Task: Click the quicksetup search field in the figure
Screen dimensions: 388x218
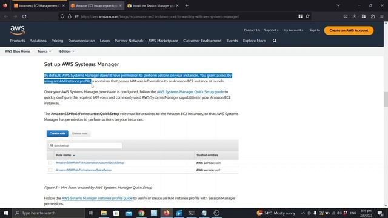Action: click(85, 145)
